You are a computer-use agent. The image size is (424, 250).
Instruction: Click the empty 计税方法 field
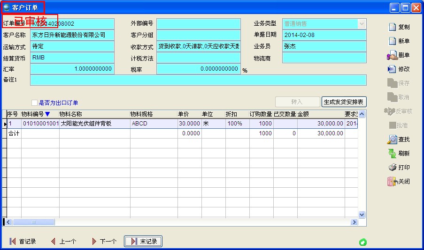[199, 58]
